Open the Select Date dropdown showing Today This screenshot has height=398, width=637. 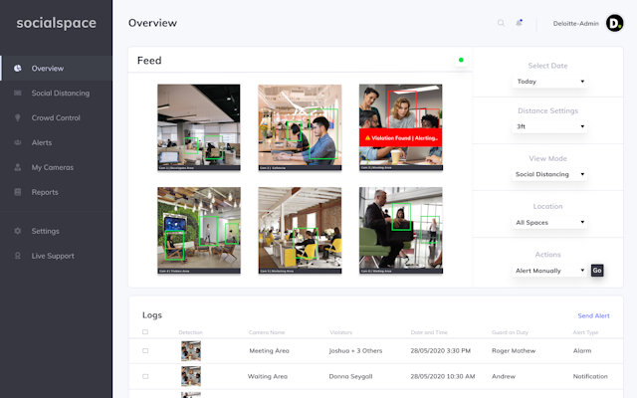tap(549, 82)
